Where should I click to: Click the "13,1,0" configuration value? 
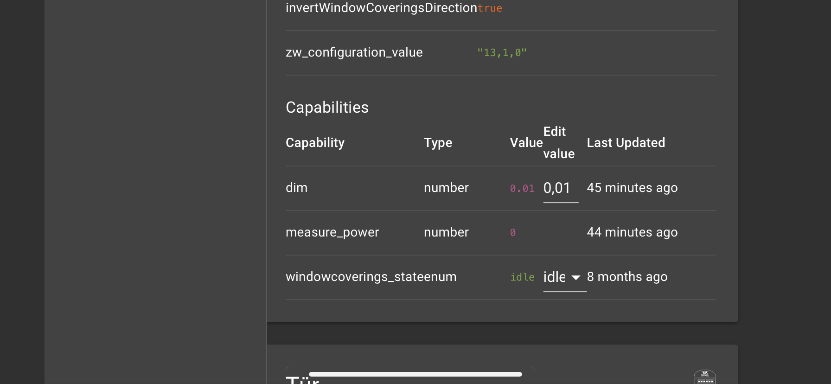(502, 53)
